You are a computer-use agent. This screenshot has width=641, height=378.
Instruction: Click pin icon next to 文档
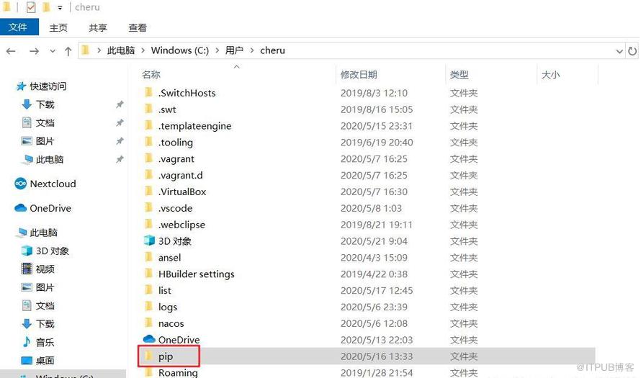click(x=120, y=122)
